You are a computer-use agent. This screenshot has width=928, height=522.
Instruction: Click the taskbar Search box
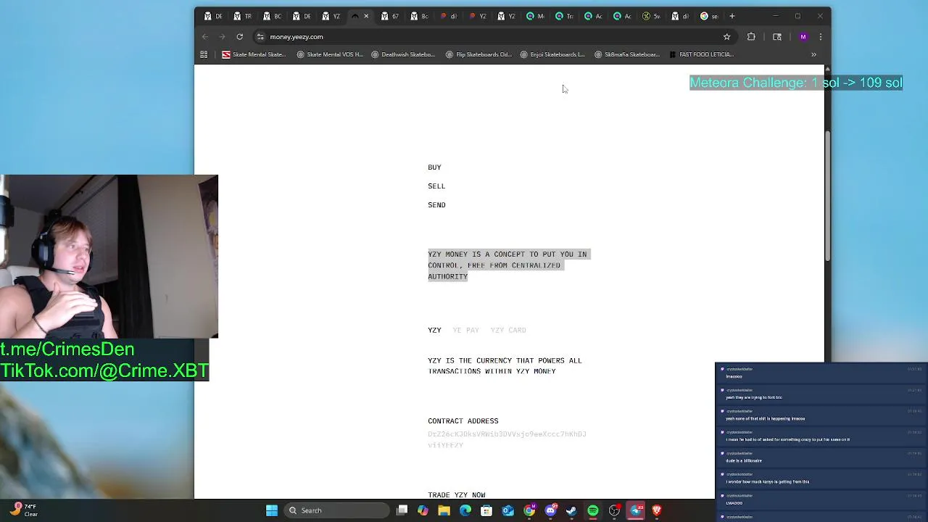coord(337,510)
